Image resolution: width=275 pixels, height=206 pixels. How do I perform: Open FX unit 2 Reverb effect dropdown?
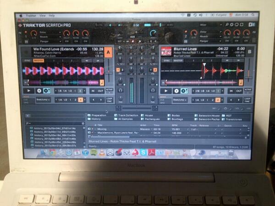210,37
